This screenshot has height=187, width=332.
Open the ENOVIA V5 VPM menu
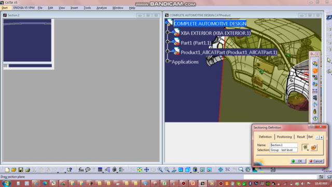(24, 8)
